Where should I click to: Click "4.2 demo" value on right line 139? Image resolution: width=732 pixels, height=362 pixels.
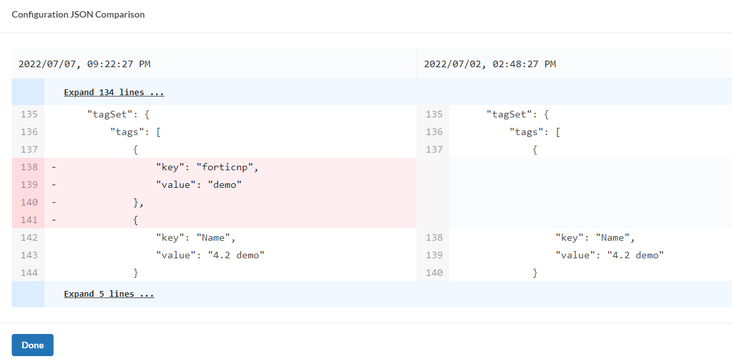pos(635,255)
